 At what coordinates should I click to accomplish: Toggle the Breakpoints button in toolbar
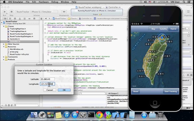pos(64,12)
